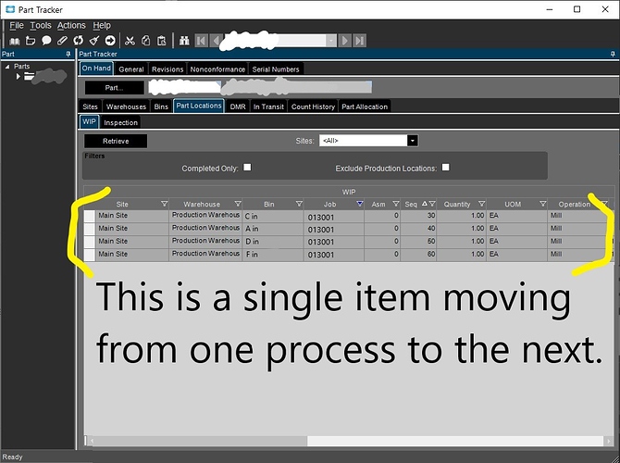The height and width of the screenshot is (463, 620).
Task: Open the Bin column filter
Action: point(299,204)
